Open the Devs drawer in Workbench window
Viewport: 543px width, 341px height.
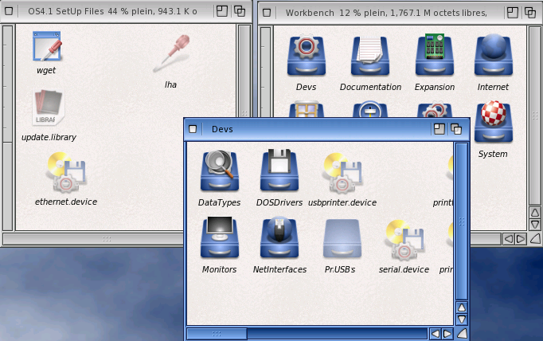point(306,56)
